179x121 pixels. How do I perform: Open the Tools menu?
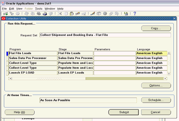pyautogui.click(x=39, y=9)
